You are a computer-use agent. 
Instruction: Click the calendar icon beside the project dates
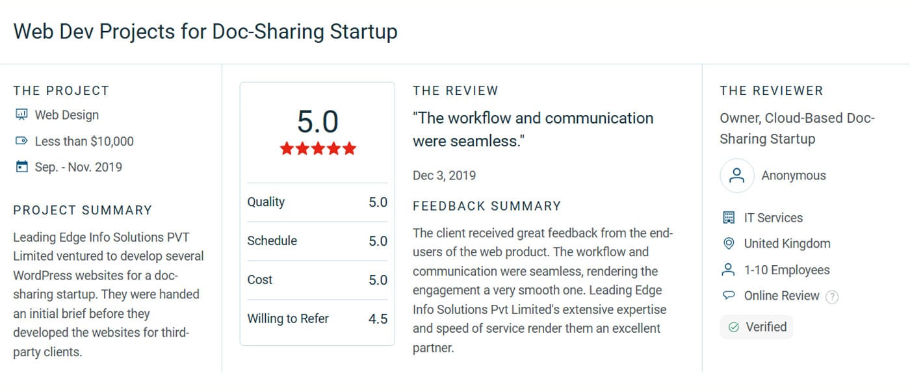[21, 166]
